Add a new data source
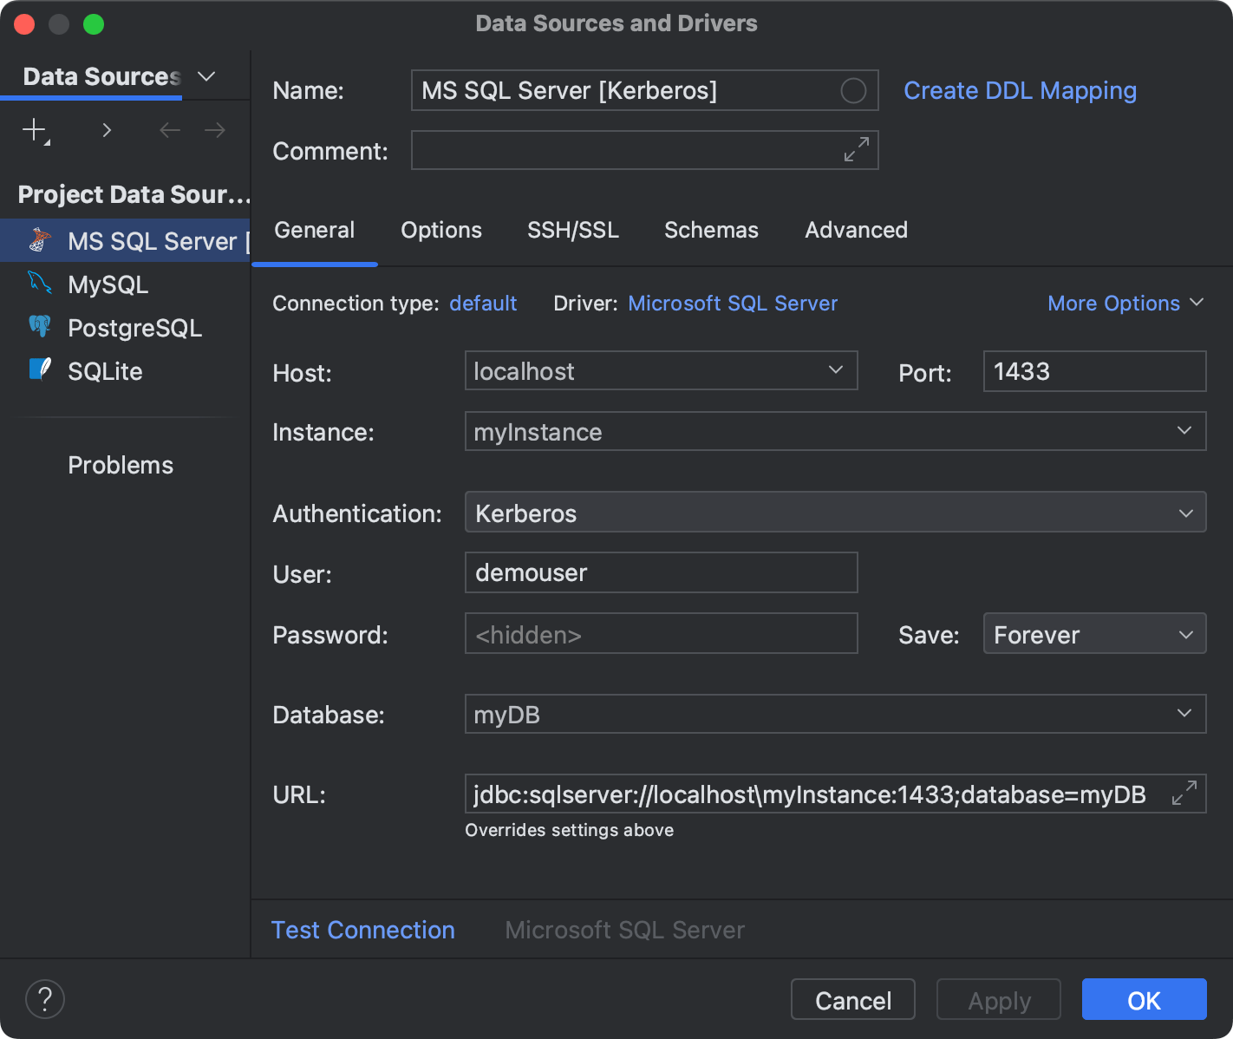The height and width of the screenshot is (1039, 1233). coord(34,130)
